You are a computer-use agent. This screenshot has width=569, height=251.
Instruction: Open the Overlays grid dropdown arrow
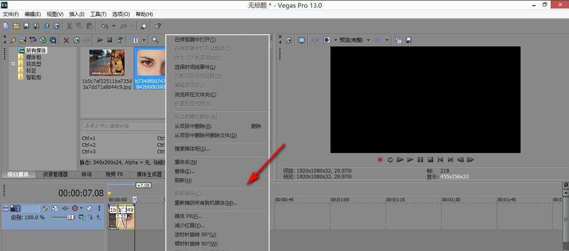tap(387, 40)
